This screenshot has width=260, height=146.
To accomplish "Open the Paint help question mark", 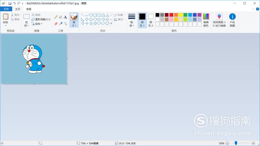I will coord(257,9).
